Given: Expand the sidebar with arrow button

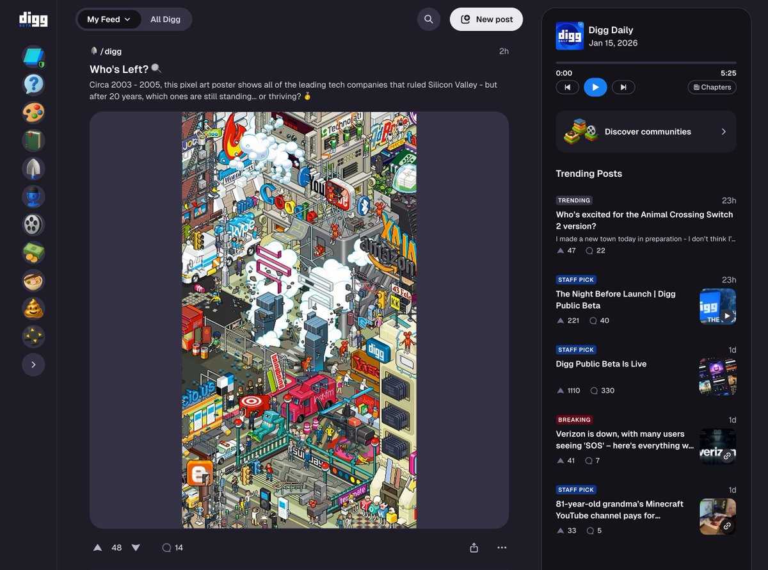Looking at the screenshot, I should [33, 364].
